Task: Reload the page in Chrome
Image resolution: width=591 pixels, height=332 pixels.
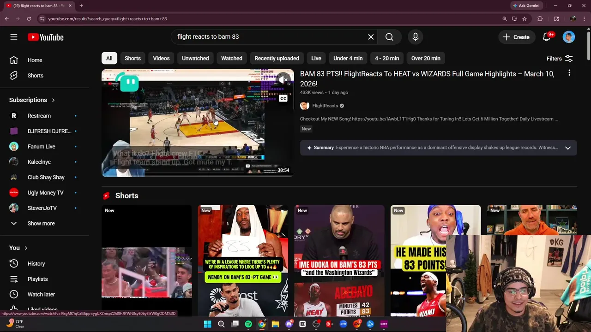Action: pyautogui.click(x=29, y=18)
